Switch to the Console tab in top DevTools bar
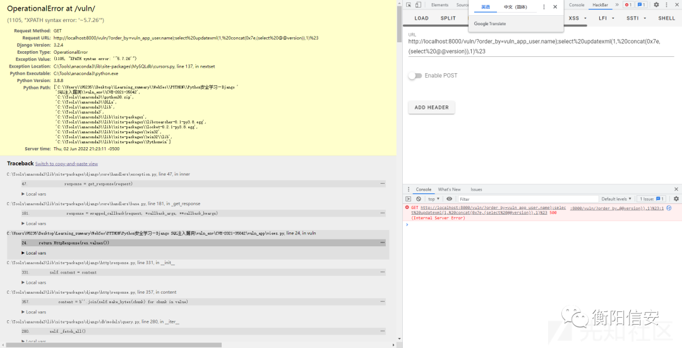The image size is (682, 348). pos(577,5)
